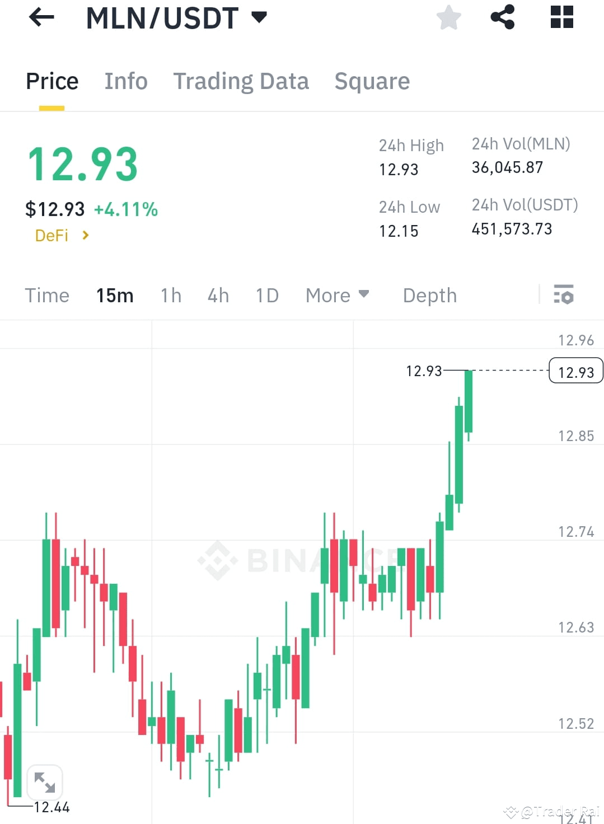
Task: Favorite MLN/USDT with the star icon
Action: 448,17
